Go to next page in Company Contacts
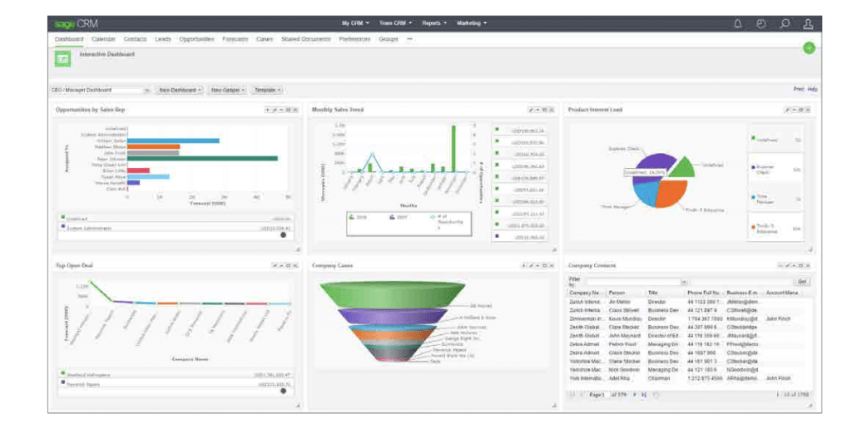Image resolution: width=852 pixels, height=429 pixels. 633,394
